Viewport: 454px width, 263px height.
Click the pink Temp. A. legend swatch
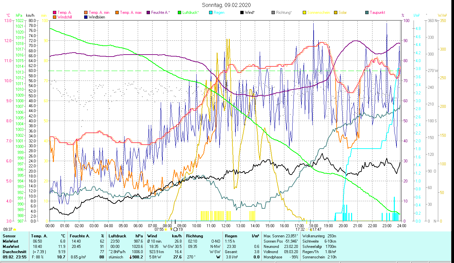[55, 12]
